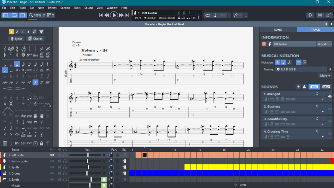Jump to the first bar
The image size is (334, 188).
[x=101, y=15]
